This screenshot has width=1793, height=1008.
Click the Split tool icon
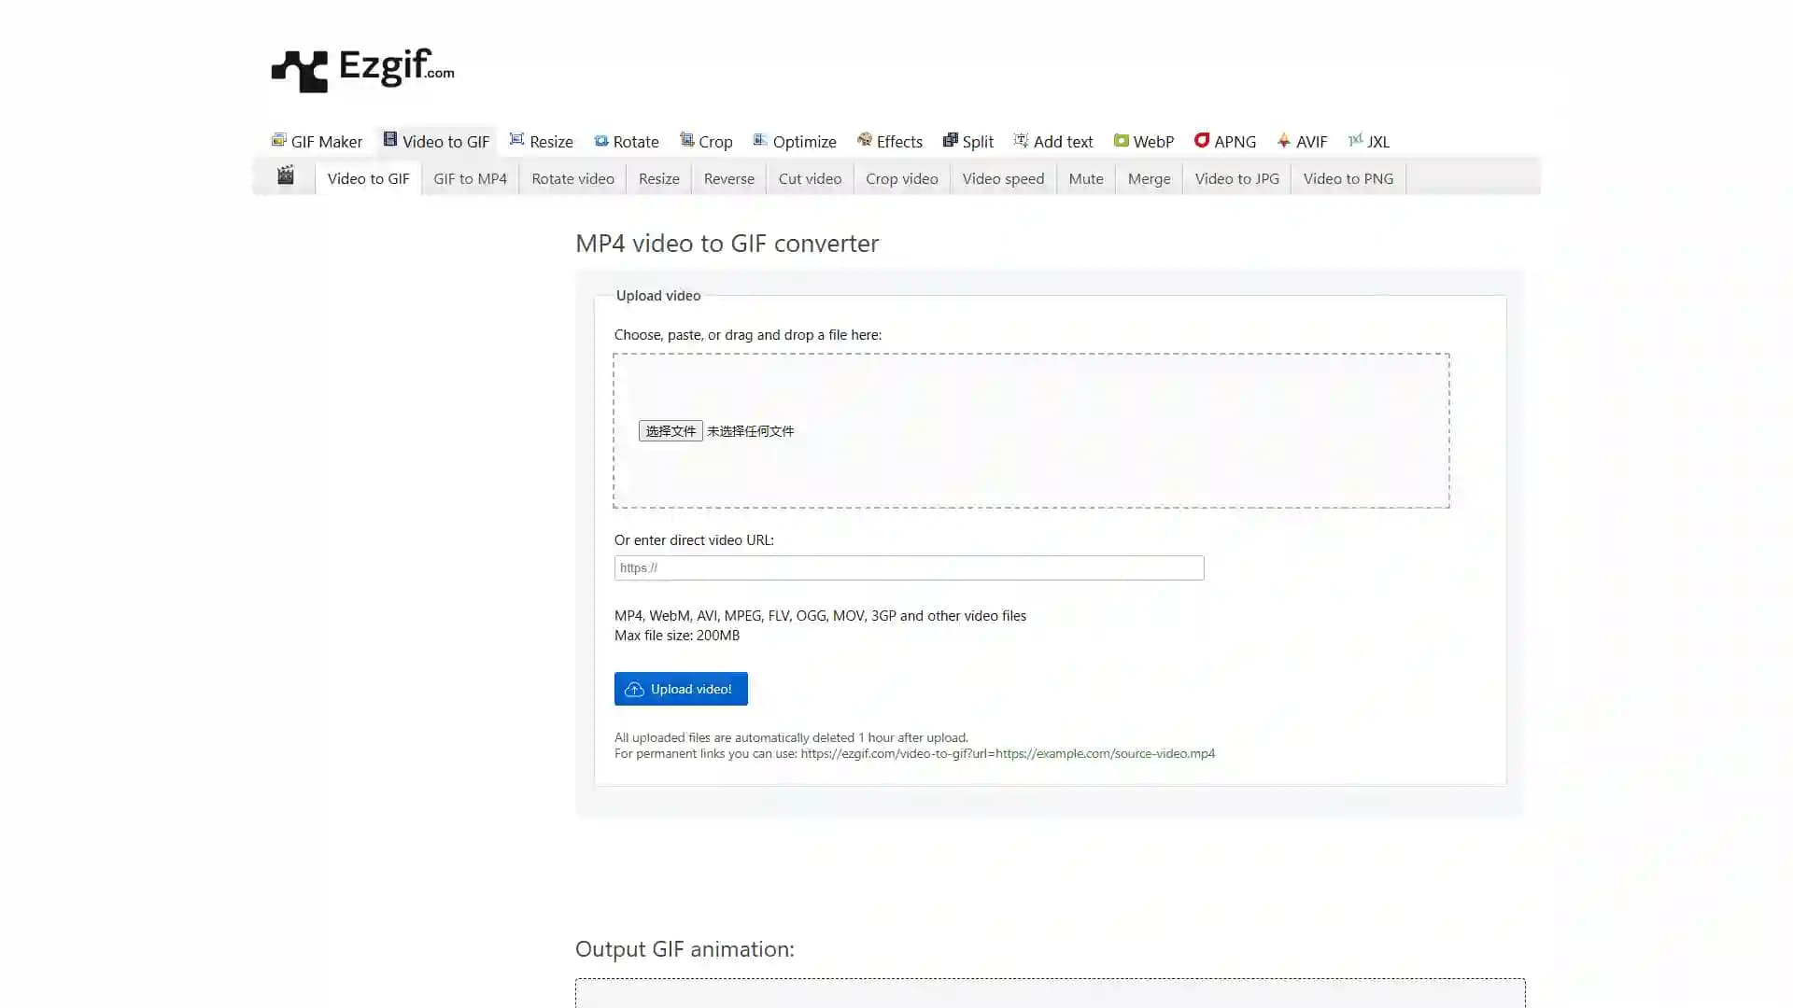(x=950, y=139)
